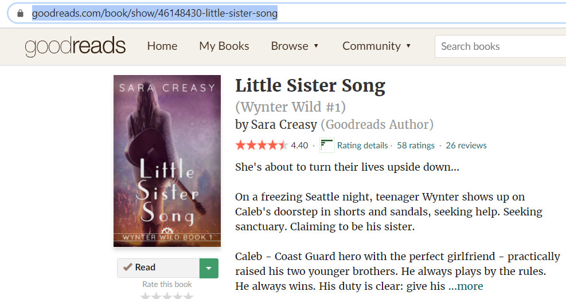
Task: Click the Search books field
Action: tap(499, 46)
